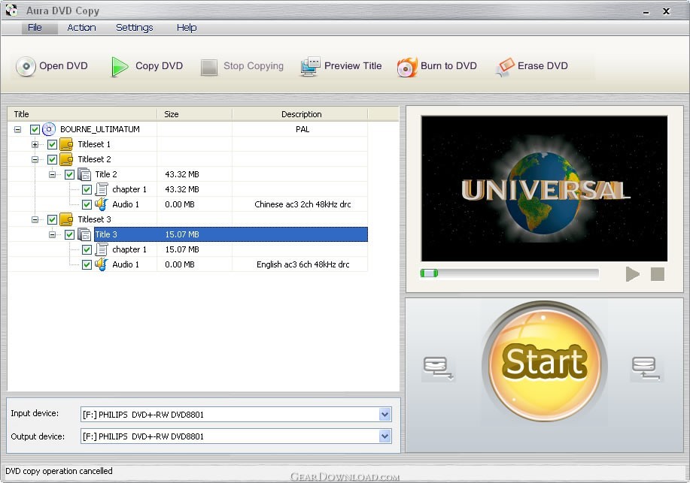The width and height of the screenshot is (690, 483).
Task: Click the Titleset 2 folder icon
Action: click(x=66, y=159)
